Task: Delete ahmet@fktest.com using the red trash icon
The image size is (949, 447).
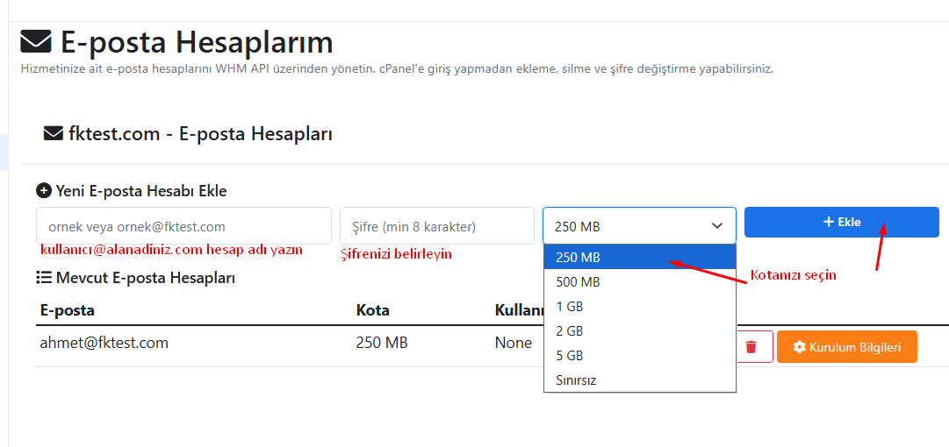Action: (x=751, y=347)
